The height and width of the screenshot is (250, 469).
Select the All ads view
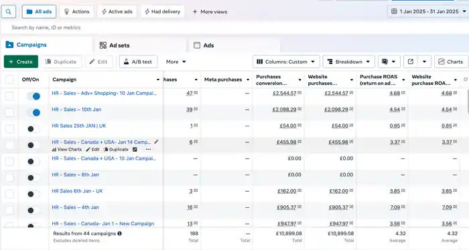click(x=39, y=11)
